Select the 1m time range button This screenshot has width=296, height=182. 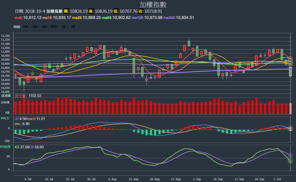[x=26, y=26]
